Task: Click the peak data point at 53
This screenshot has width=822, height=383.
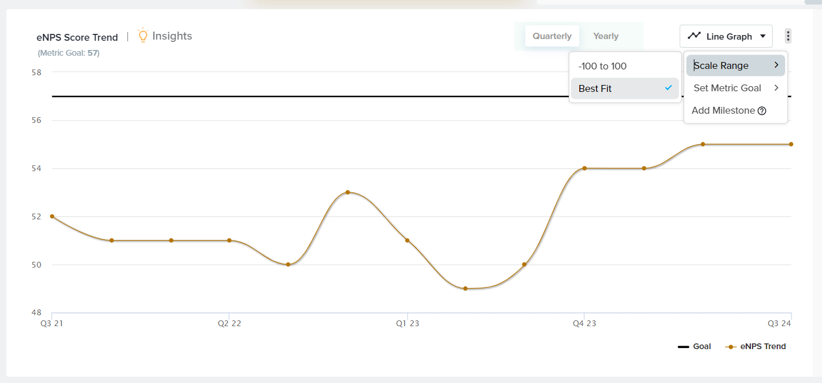Action: point(348,192)
